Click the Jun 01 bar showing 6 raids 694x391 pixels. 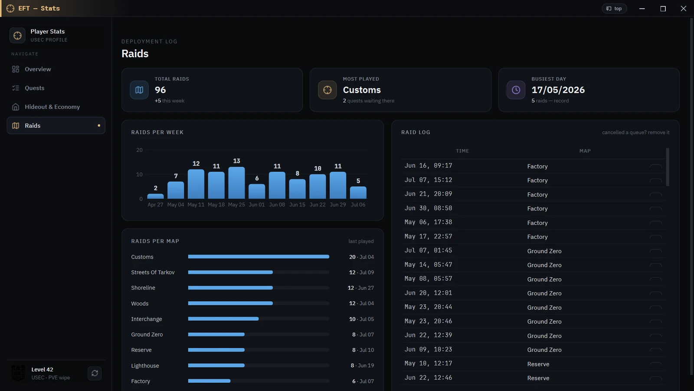257,191
